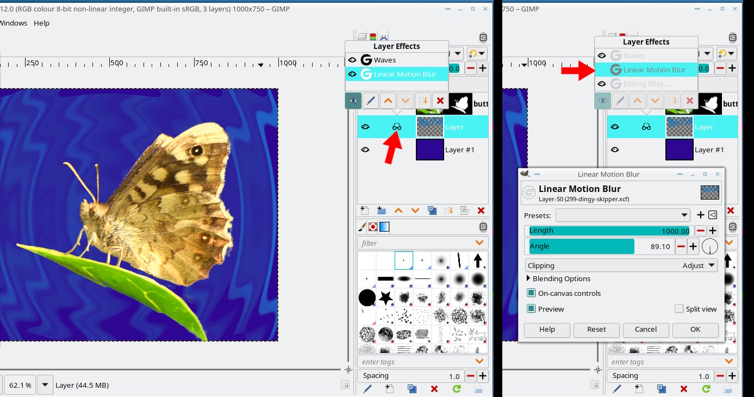Switch to Patterns tab in left window
This screenshot has height=397, width=754.
click(373, 227)
